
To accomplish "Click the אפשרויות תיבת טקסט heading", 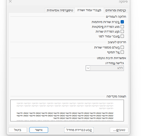I will [112, 58].
